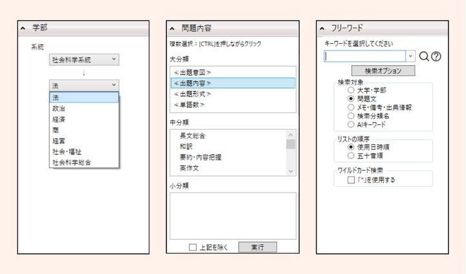Viewport: 466px width, 274px height.
Task: Click the 実行 button
Action: coord(258,247)
